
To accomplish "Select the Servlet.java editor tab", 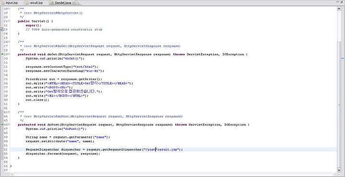I will (x=63, y=3).
